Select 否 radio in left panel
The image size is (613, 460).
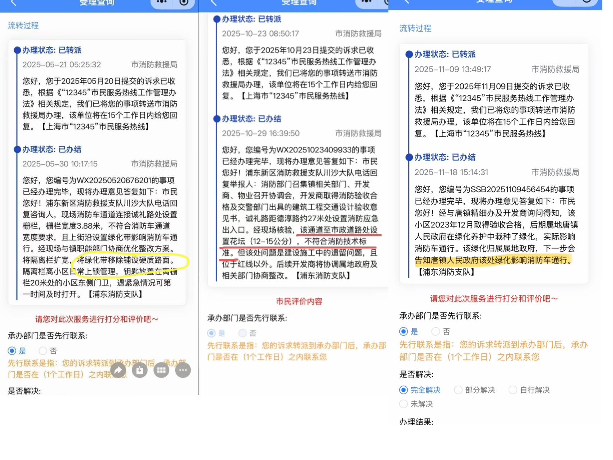43,351
